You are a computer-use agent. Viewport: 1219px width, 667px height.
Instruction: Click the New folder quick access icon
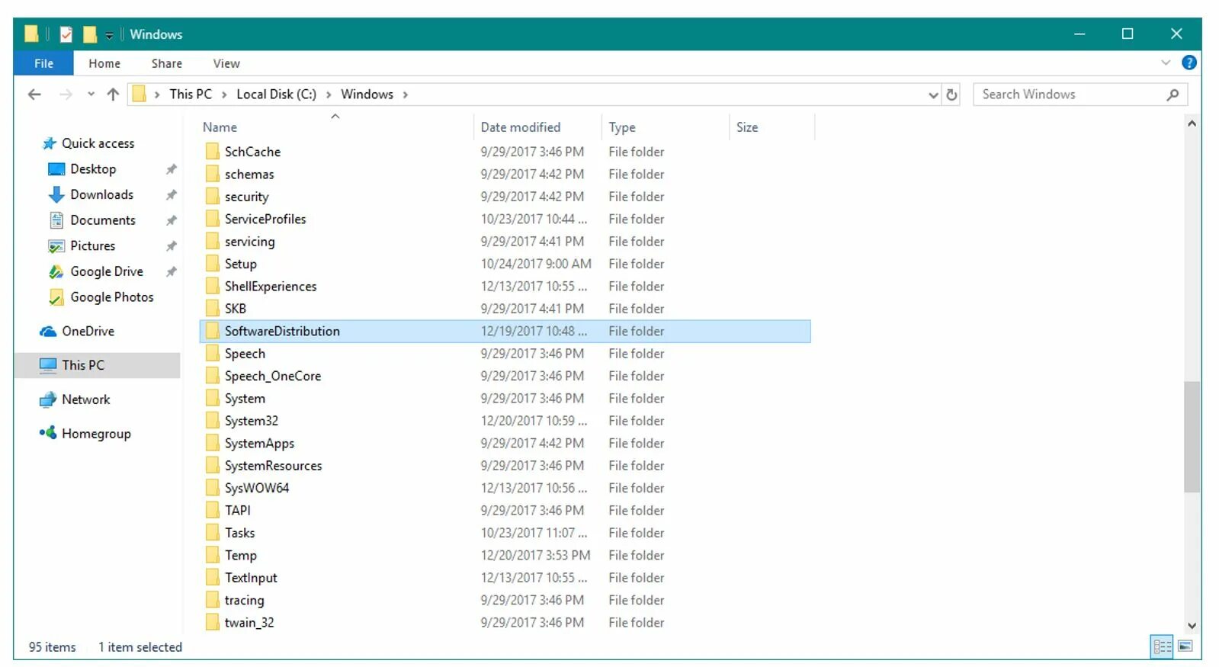coord(90,34)
